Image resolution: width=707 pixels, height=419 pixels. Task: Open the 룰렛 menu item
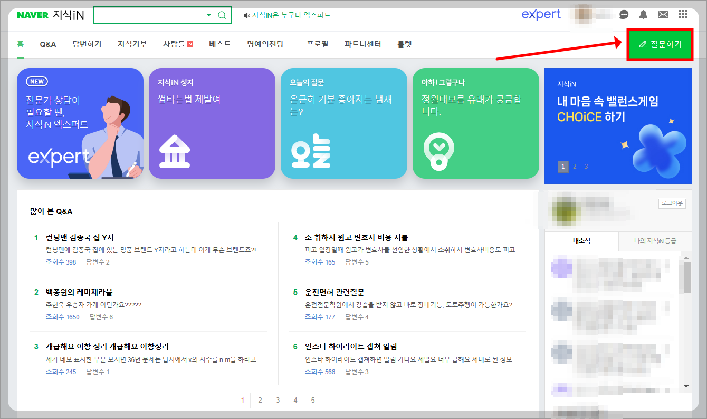[405, 44]
